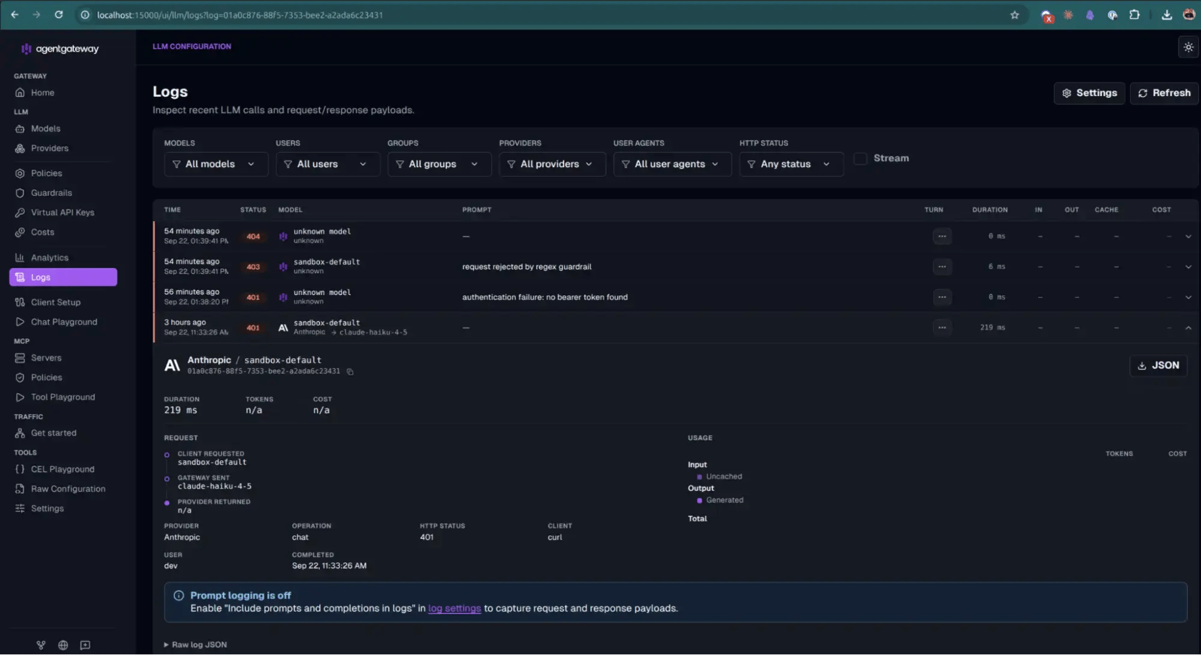Follow the log settings link
The width and height of the screenshot is (1201, 655).
coord(454,609)
